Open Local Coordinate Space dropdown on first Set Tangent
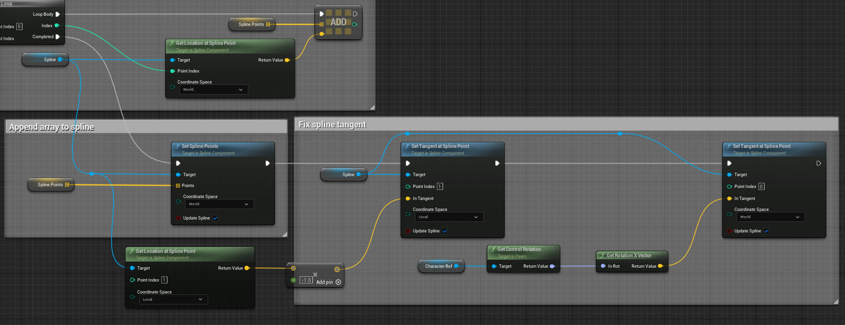 click(449, 217)
